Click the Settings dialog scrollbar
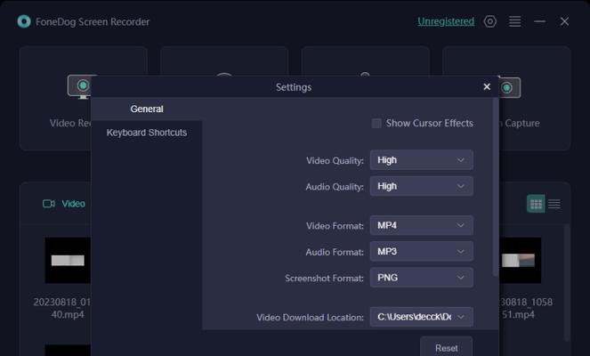Screen dimensions: 590x356 tap(496, 187)
